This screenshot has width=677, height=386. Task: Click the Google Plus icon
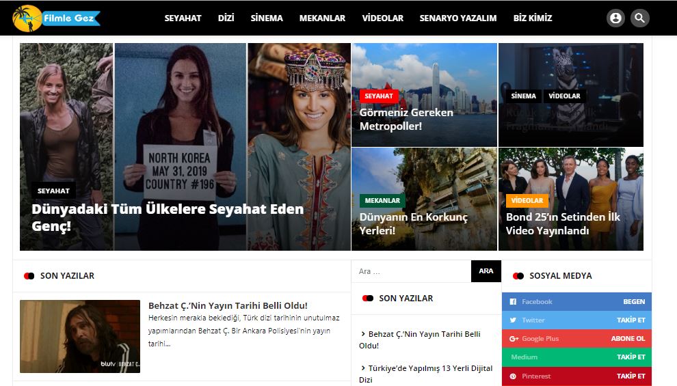513,339
